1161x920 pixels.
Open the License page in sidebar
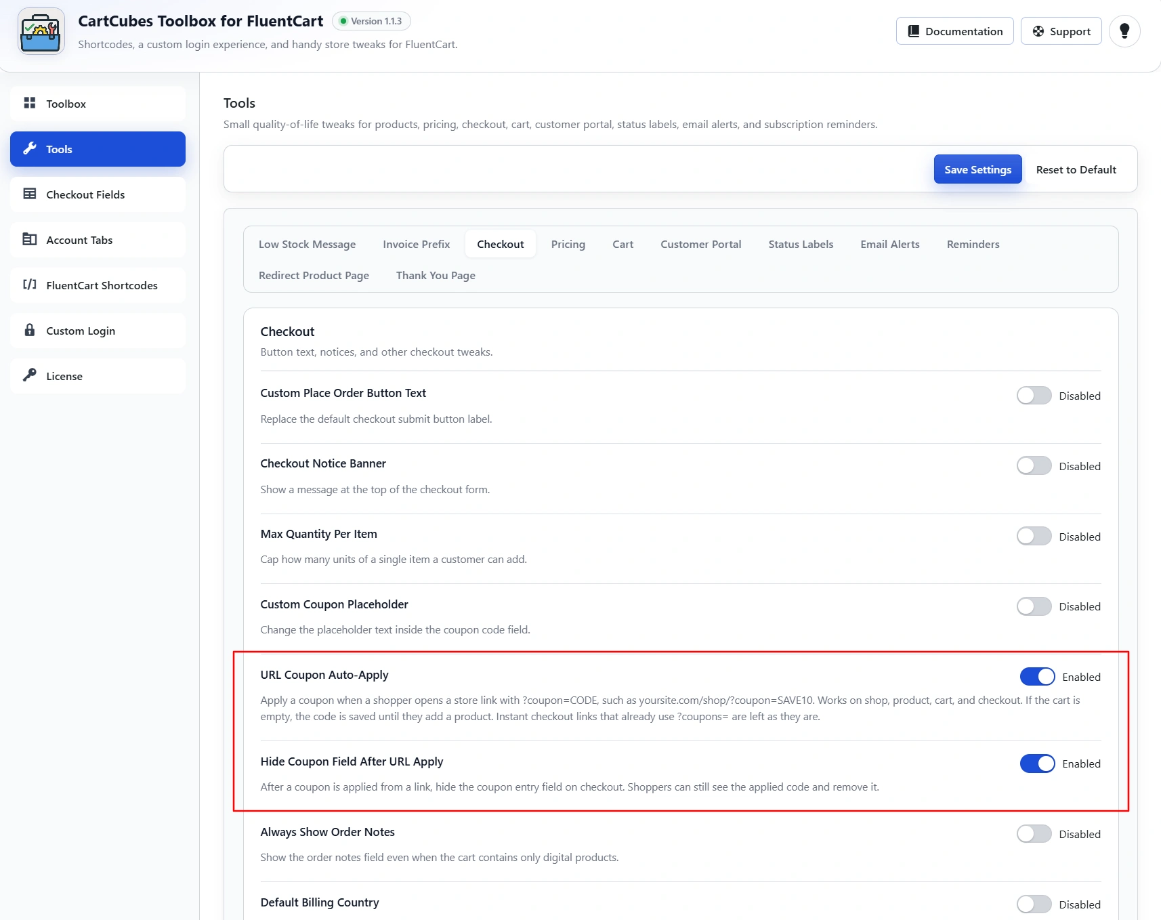(98, 376)
